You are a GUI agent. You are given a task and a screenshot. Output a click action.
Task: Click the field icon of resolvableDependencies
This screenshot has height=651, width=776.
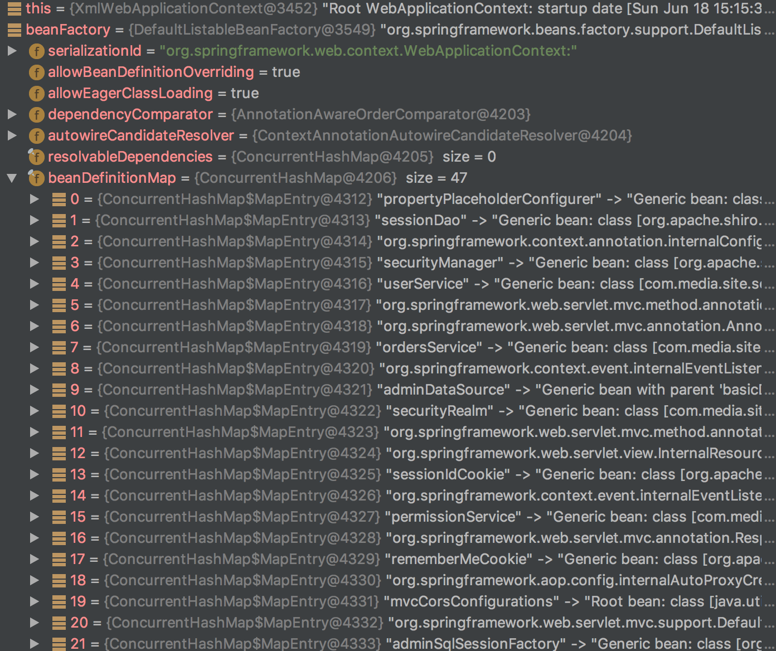tap(36, 157)
